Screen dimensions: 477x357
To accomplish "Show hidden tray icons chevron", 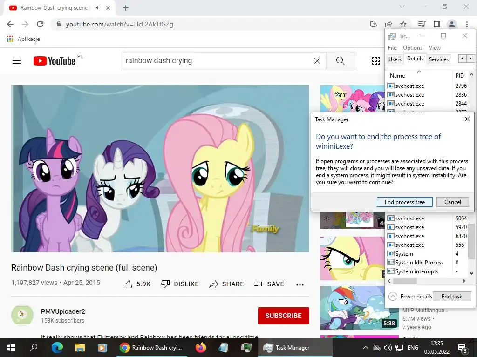I will 366,348.
